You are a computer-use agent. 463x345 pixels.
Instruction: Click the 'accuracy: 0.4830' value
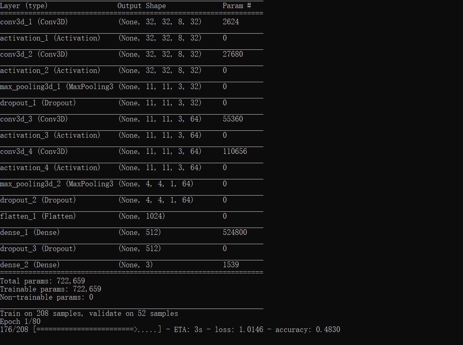coord(308,330)
